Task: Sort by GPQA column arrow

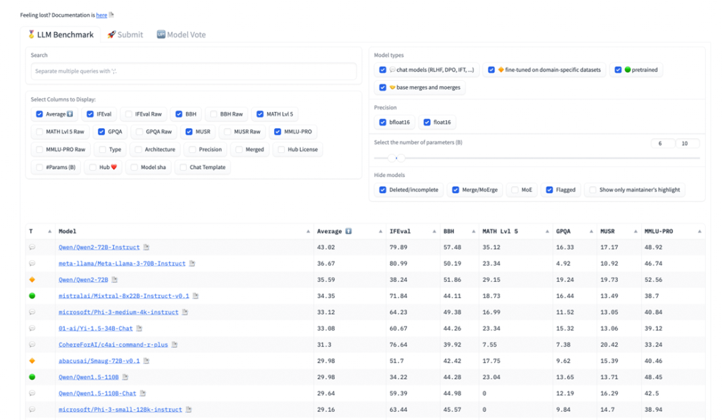Action: click(x=591, y=232)
